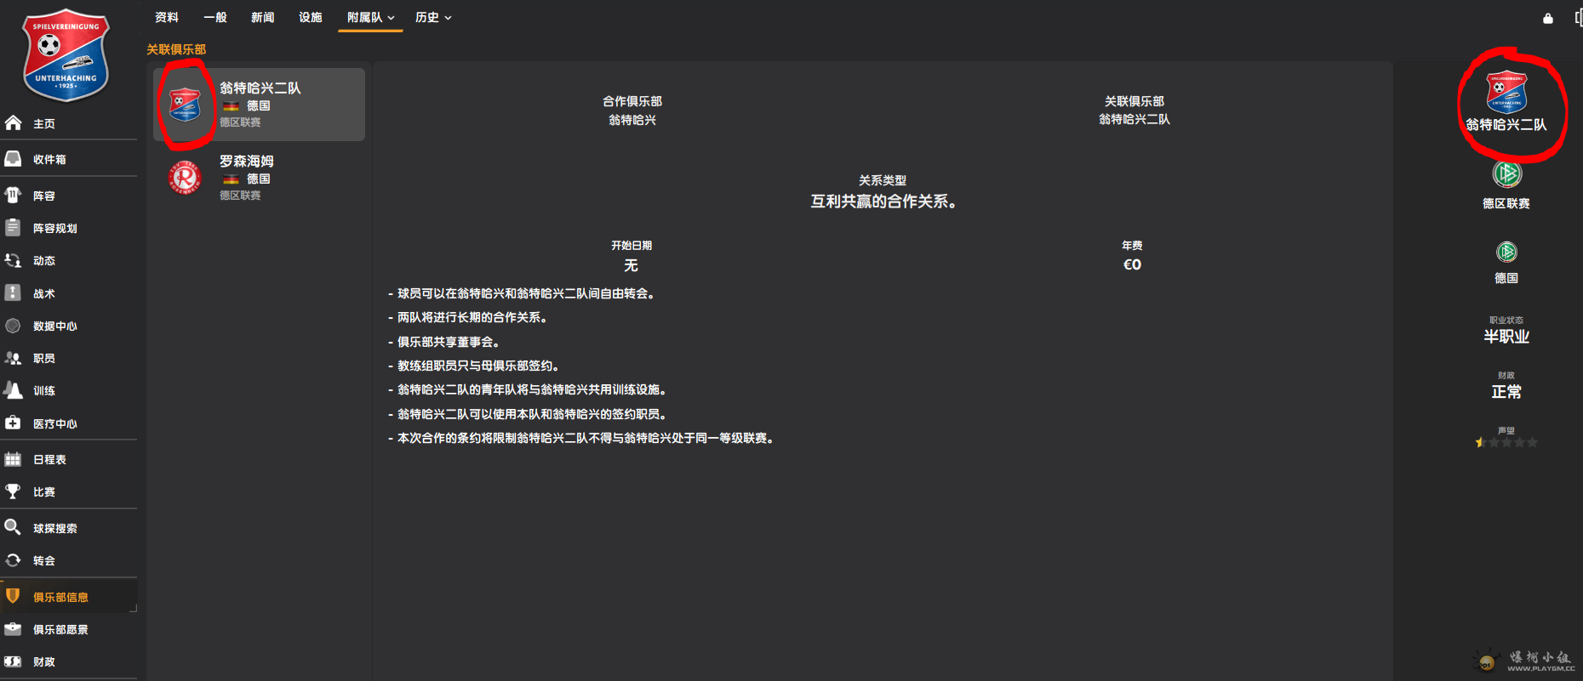Switch to the 资料 tab
Viewport: 1583px width, 681px height.
tap(167, 18)
